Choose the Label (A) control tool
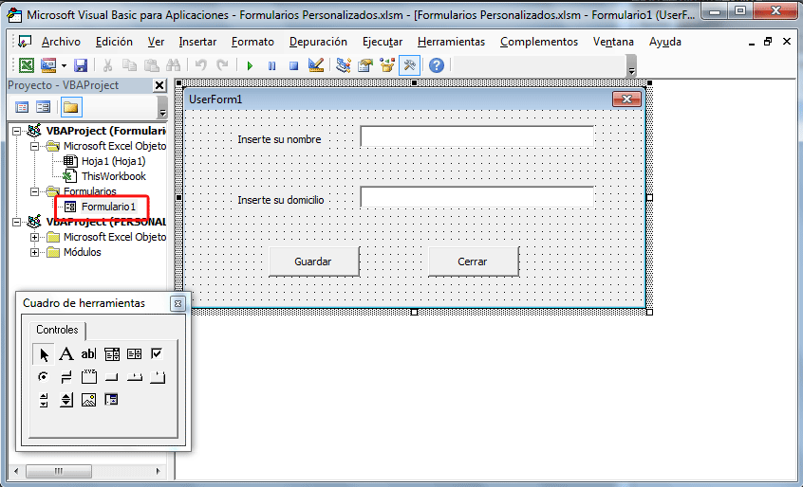The image size is (803, 487). click(x=66, y=354)
